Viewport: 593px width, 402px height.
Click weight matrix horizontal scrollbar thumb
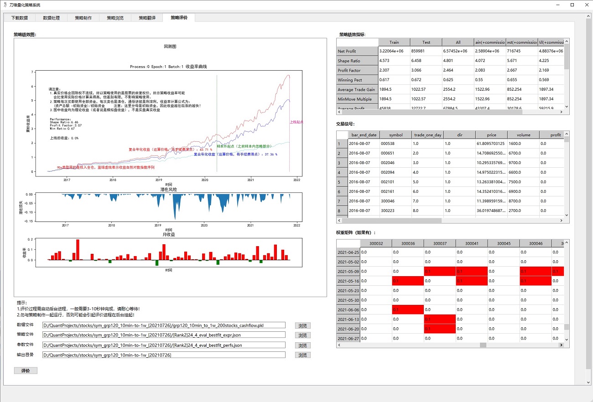(x=483, y=345)
